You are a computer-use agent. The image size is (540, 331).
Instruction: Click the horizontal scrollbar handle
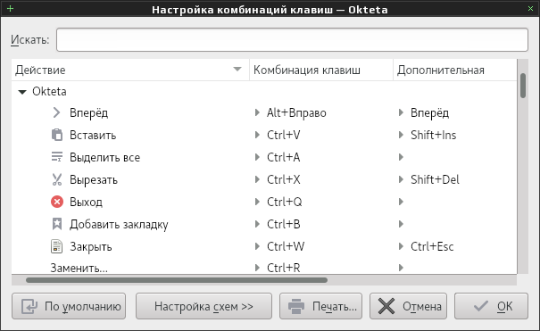click(177, 280)
